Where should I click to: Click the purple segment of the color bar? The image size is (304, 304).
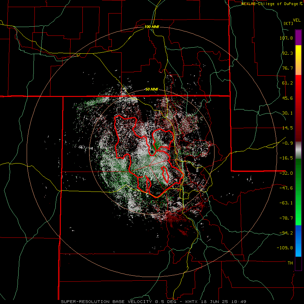[x=298, y=37]
